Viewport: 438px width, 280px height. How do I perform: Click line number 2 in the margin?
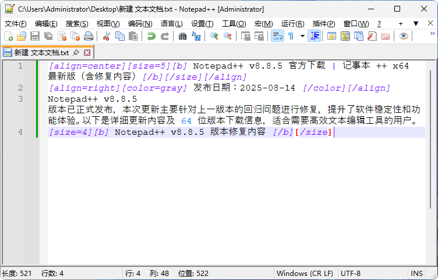coord(20,88)
